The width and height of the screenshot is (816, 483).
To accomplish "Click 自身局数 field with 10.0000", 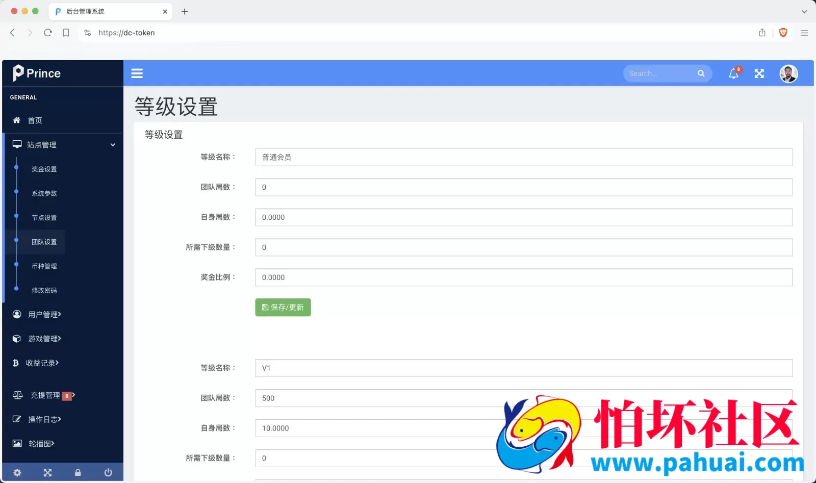I will pyautogui.click(x=524, y=428).
